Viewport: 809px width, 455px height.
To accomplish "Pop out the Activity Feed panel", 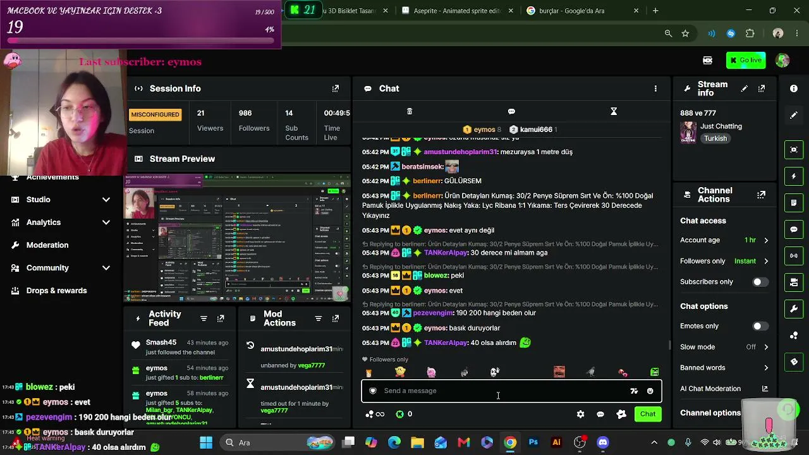I will [221, 318].
